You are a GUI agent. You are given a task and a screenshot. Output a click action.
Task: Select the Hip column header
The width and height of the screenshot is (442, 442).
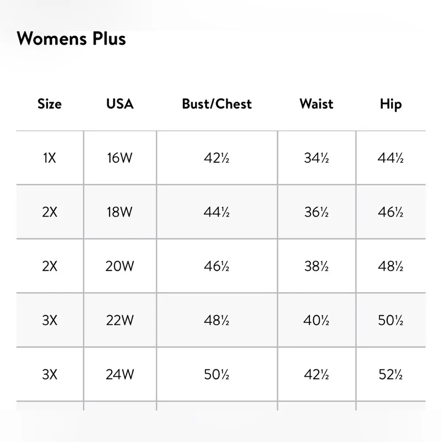pos(391,104)
